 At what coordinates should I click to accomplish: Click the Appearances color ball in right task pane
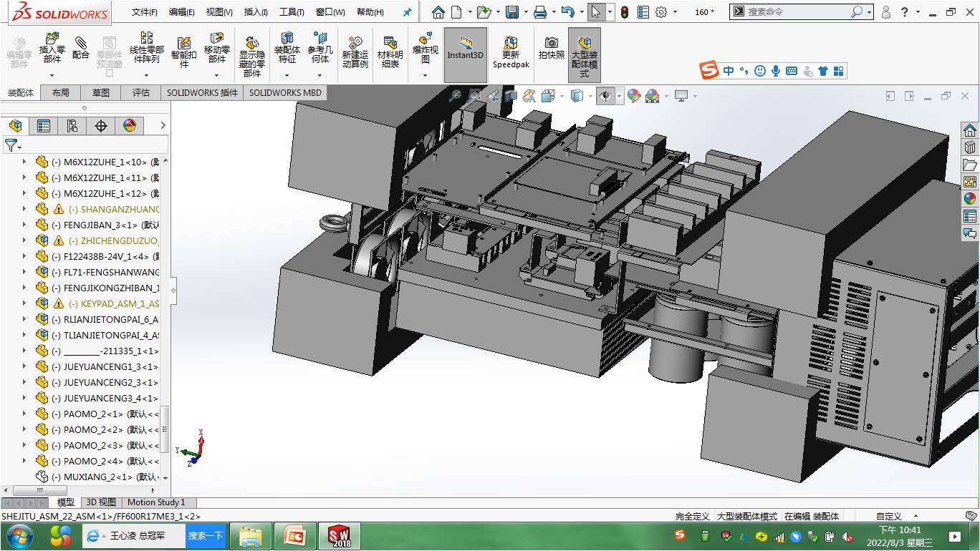pos(970,199)
